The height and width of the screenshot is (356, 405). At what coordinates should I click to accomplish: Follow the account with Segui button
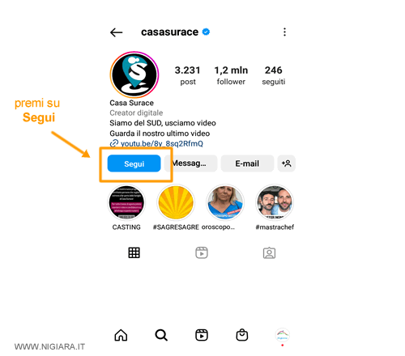click(134, 163)
